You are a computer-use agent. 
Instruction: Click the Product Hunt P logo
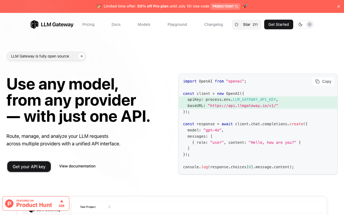click(9, 203)
